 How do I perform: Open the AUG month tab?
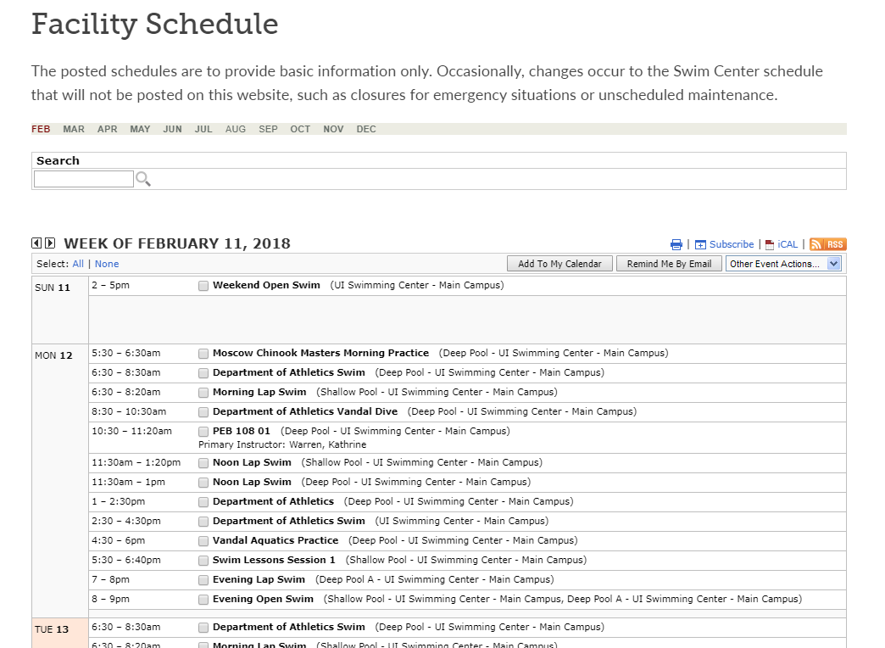tap(236, 129)
